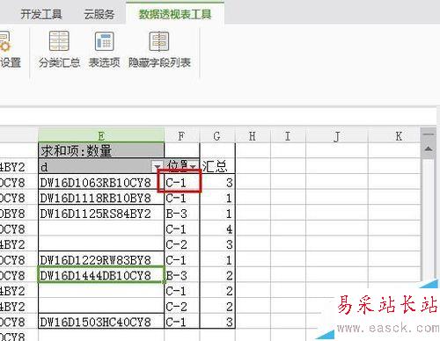Select column K header
Screen dimensions: 440x341
coord(394,136)
